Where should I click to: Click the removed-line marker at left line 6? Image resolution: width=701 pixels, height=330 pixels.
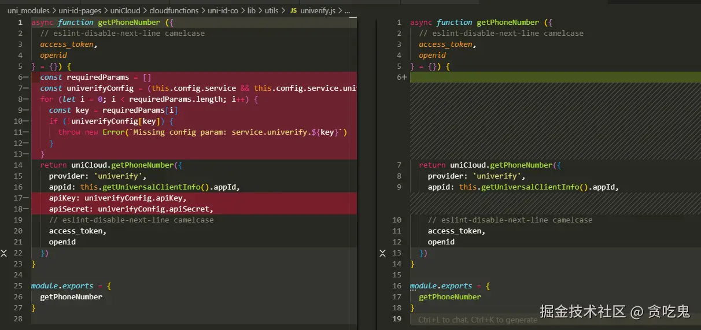27,77
